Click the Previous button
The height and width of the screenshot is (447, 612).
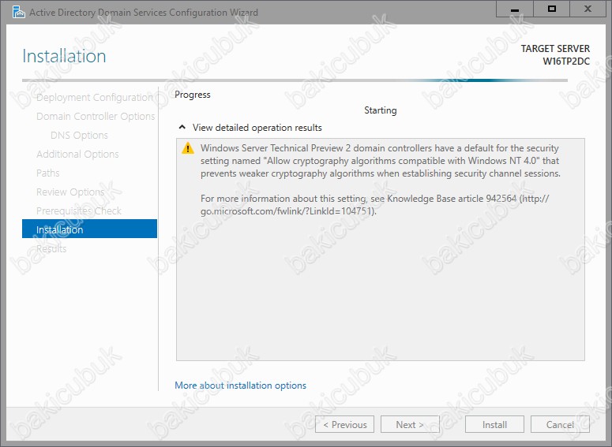click(x=344, y=424)
